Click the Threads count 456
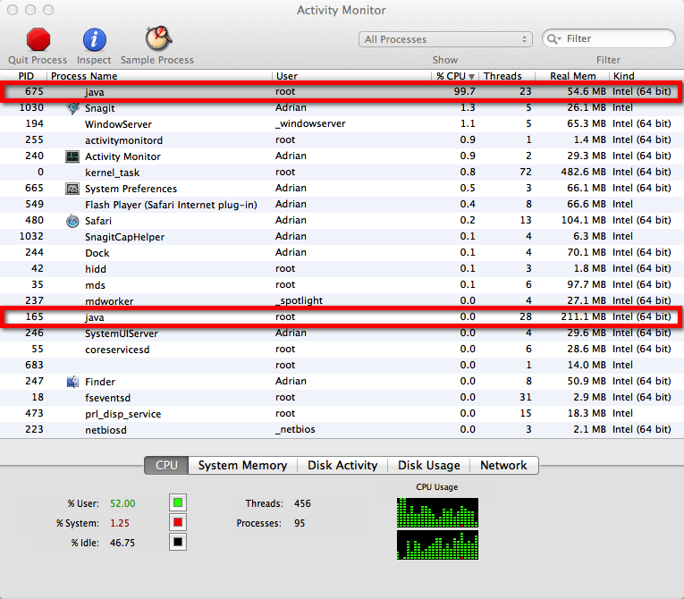Viewport: 684px width, 599px height. click(302, 503)
